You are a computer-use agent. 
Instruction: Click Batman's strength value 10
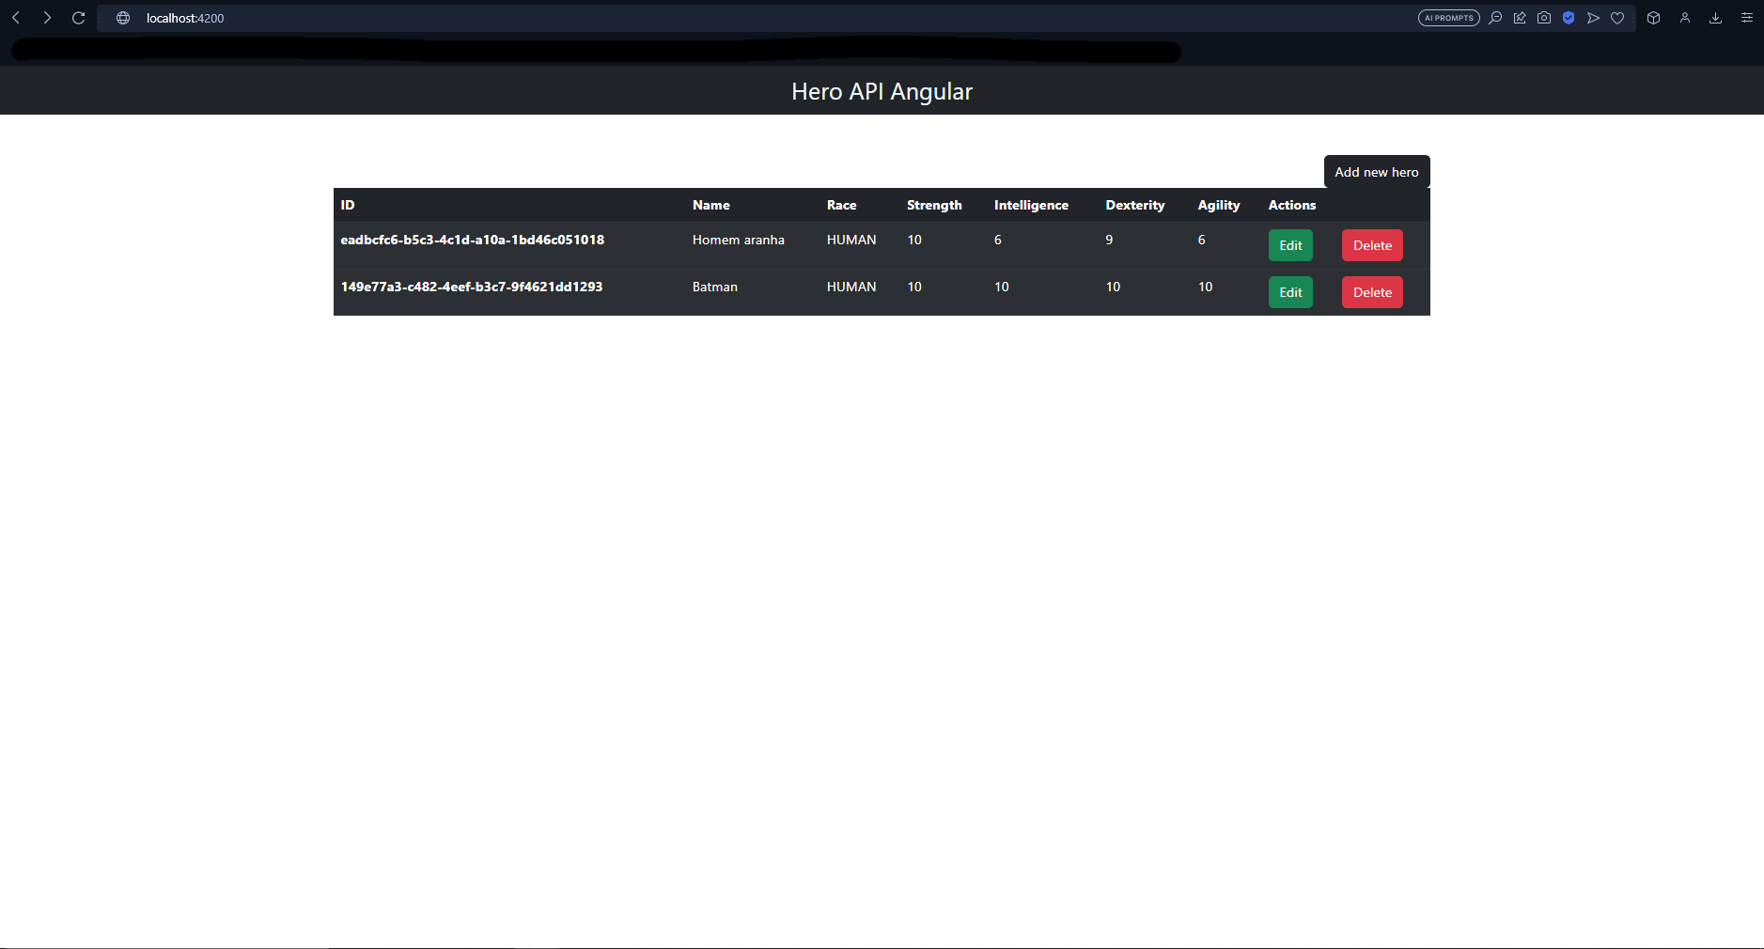click(x=914, y=287)
